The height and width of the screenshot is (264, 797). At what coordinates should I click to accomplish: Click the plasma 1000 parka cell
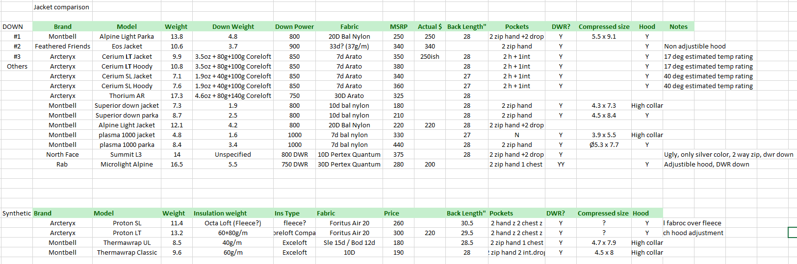click(127, 144)
